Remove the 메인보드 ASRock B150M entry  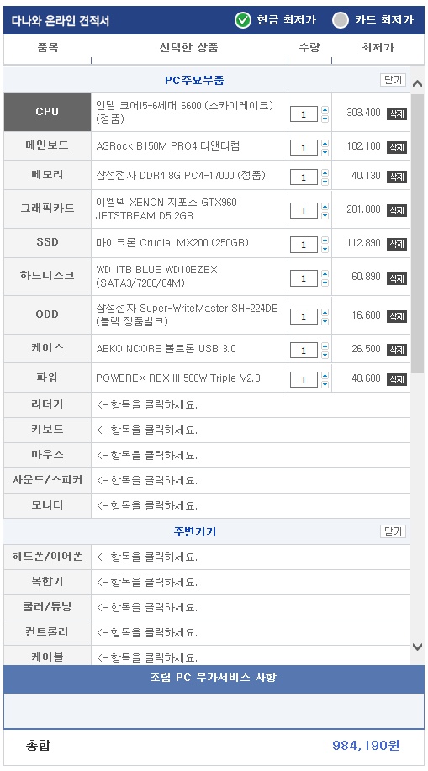click(397, 146)
